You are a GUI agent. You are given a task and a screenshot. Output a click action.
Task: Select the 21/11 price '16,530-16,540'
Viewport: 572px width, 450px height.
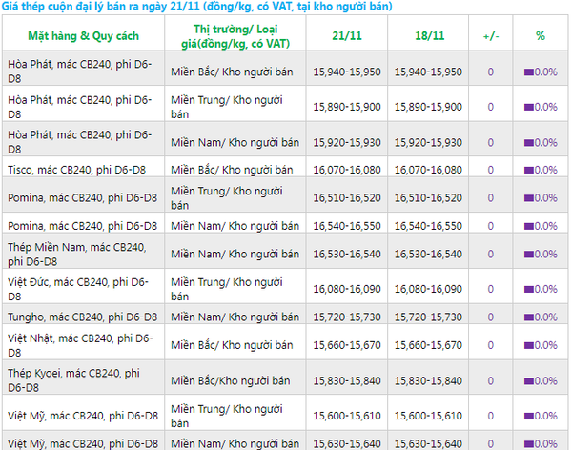347,254
